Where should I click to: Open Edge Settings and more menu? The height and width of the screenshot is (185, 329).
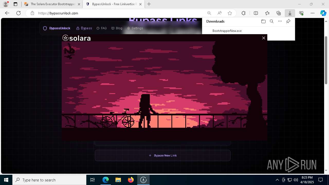point(313,13)
